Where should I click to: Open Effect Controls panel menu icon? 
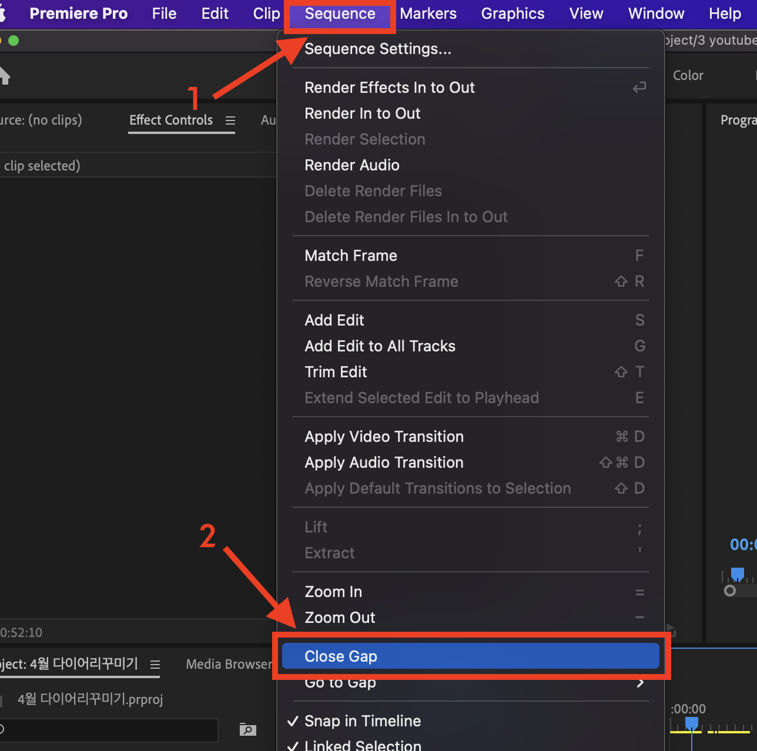tap(230, 120)
